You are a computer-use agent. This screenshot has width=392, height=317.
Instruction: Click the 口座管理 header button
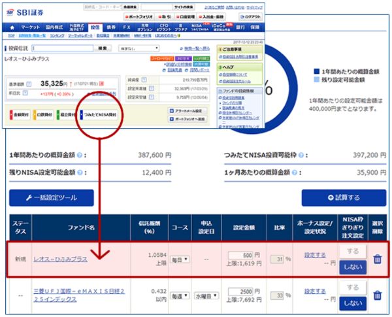[x=186, y=17]
